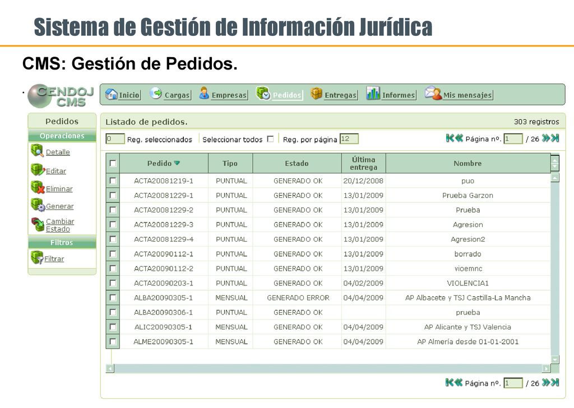Click the horizontal scrollbar right arrow
This screenshot has width=574, height=408.
coord(546,368)
